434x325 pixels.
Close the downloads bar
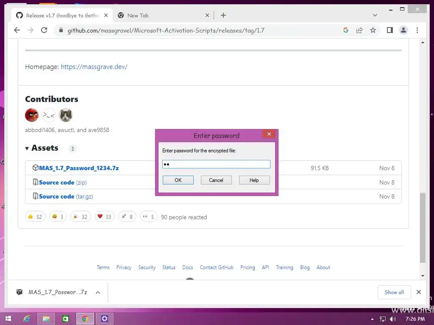418,292
